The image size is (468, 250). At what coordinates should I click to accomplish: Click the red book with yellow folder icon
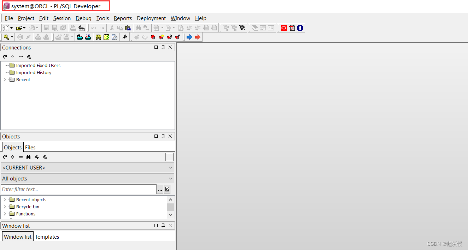tap(161, 37)
